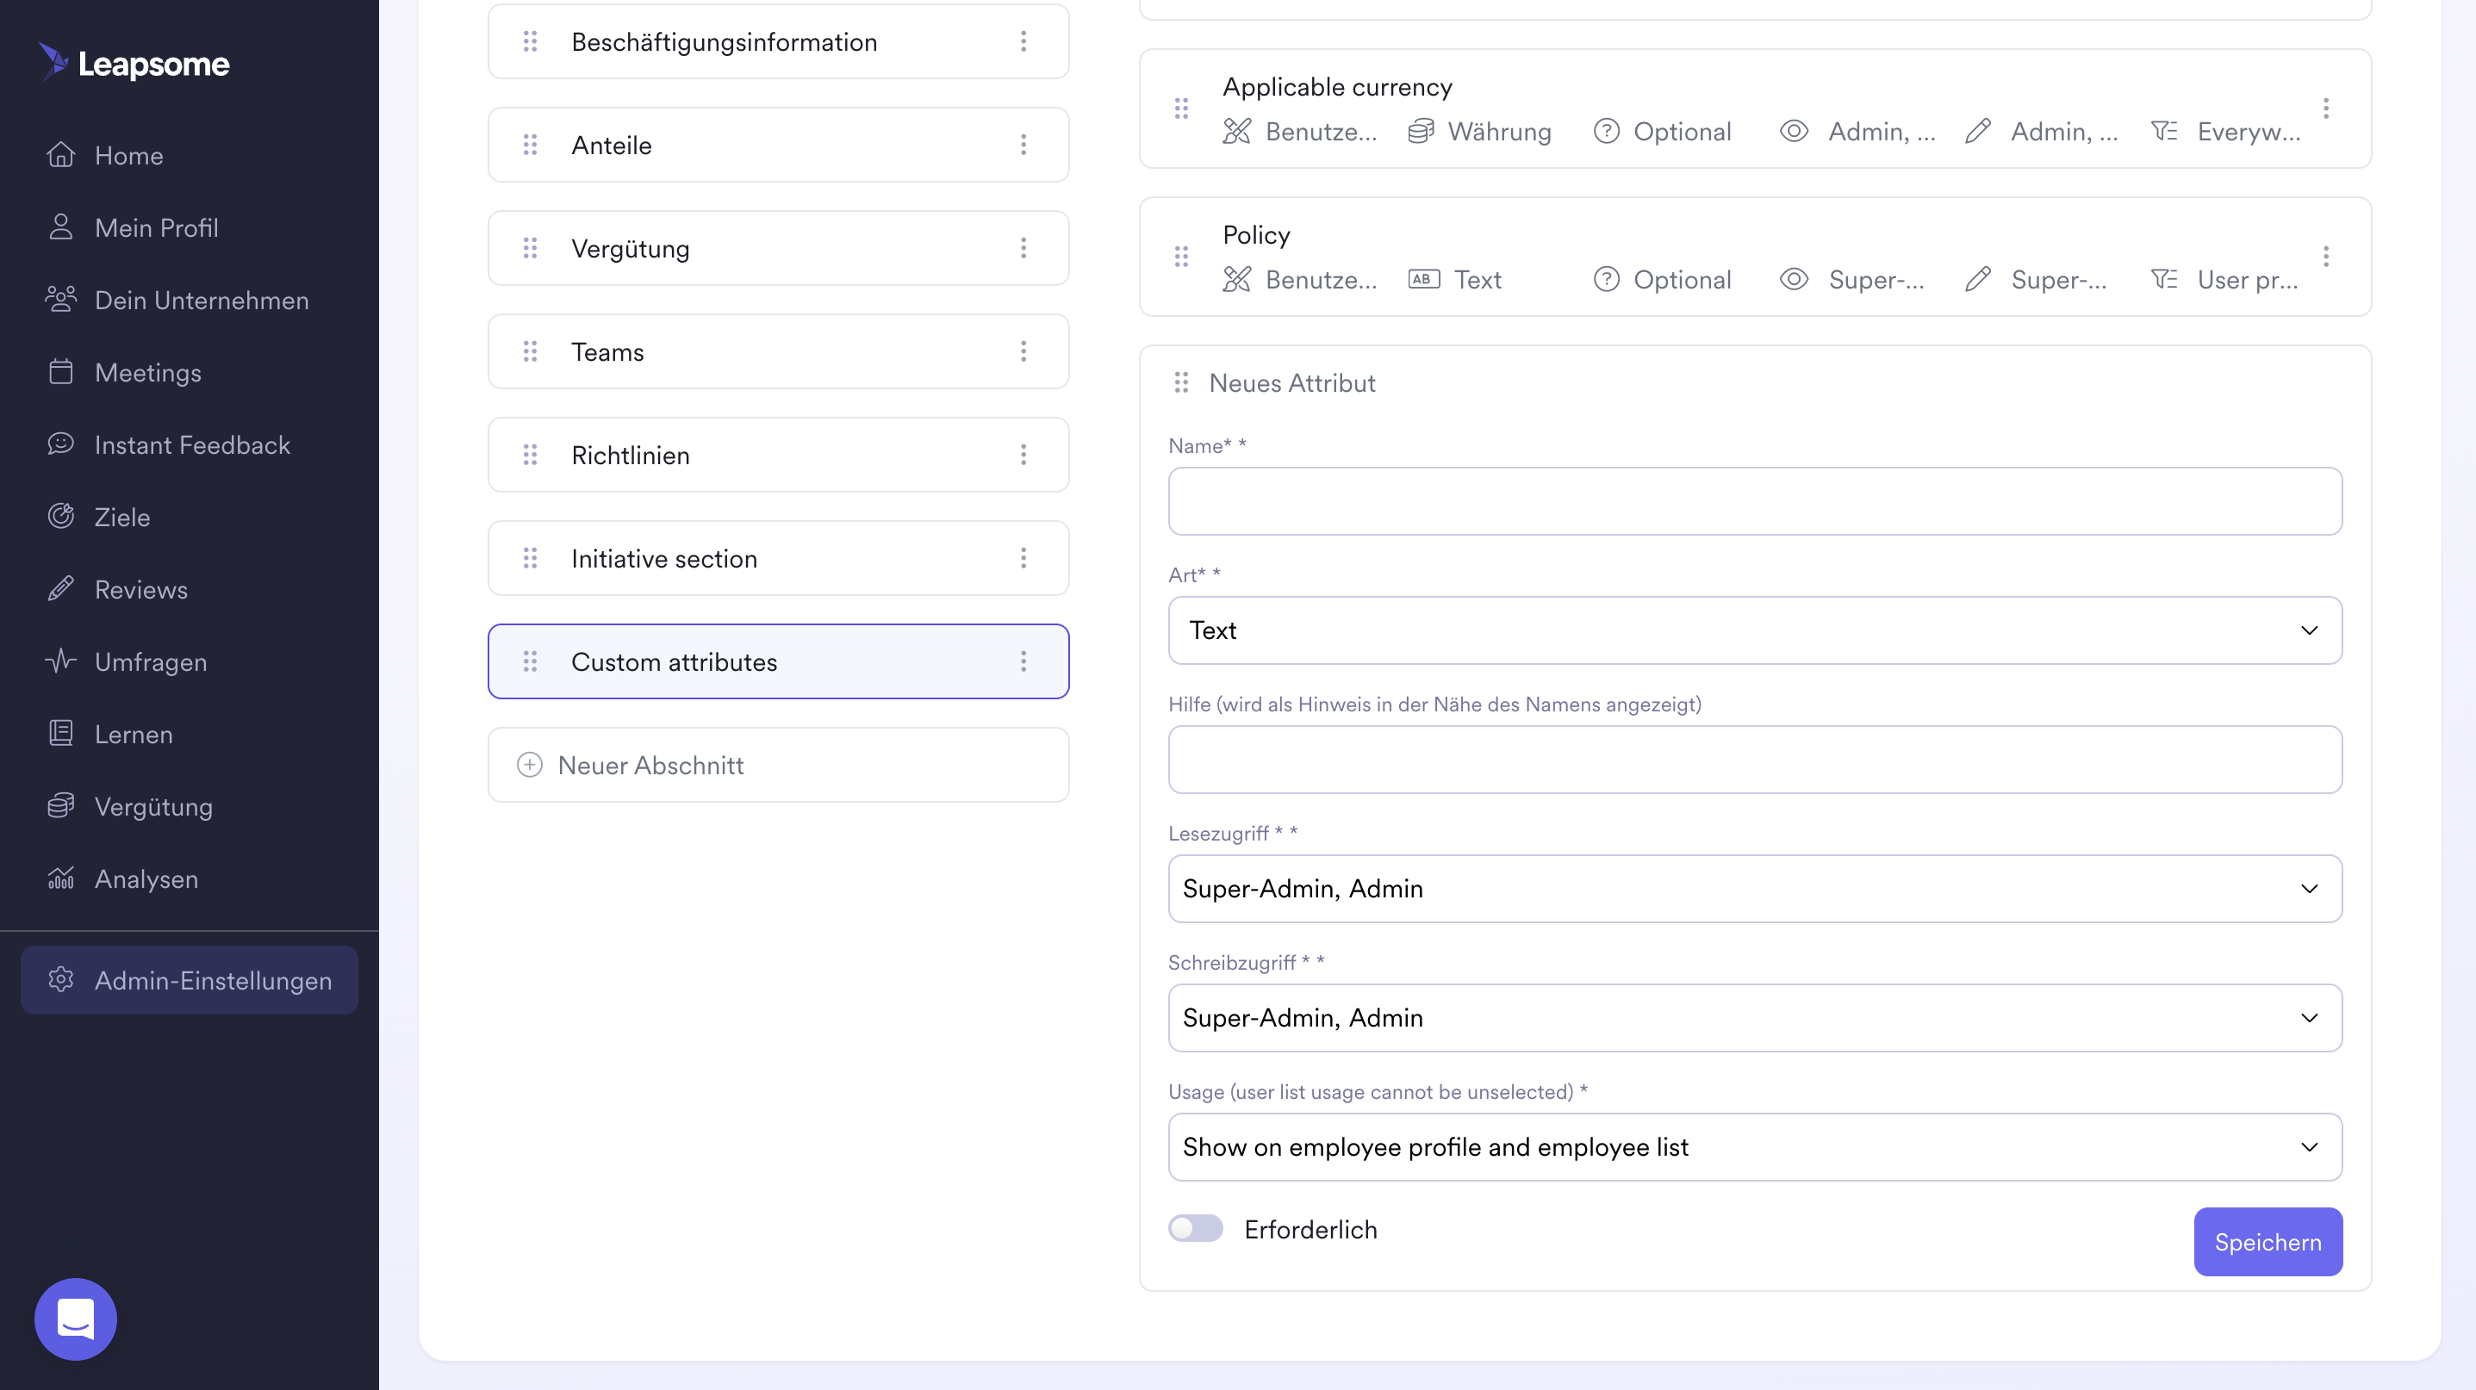Toggle the Erforderlich switch
The width and height of the screenshot is (2476, 1390).
1196,1229
